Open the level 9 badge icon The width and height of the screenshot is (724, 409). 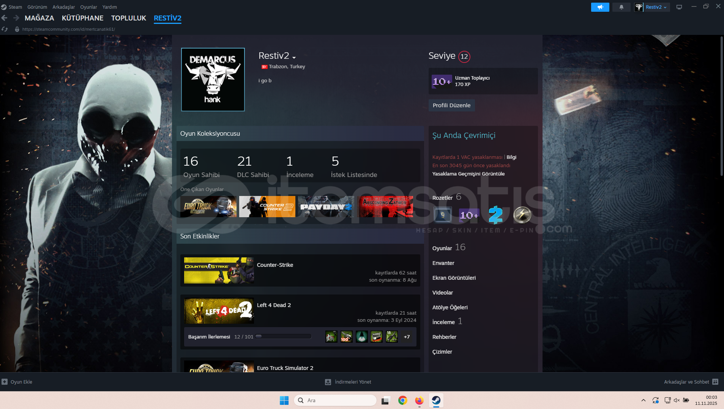(x=443, y=215)
